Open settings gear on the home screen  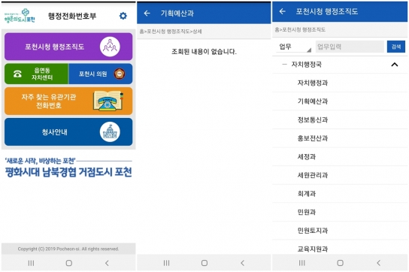tap(123, 16)
